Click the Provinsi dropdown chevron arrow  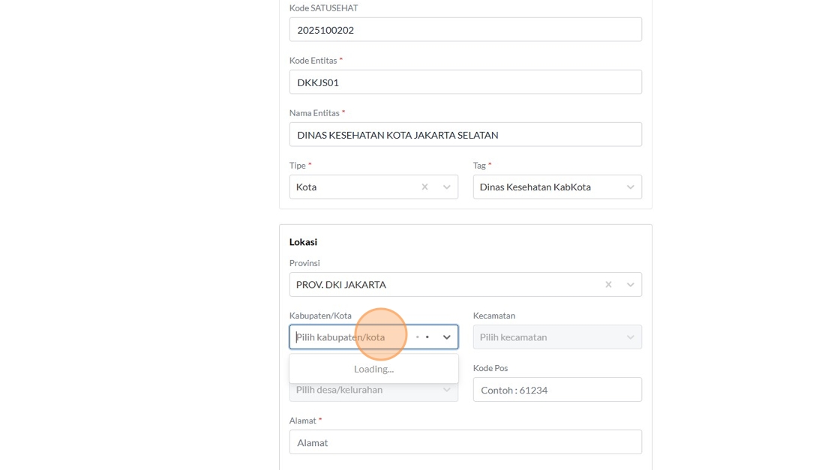630,285
